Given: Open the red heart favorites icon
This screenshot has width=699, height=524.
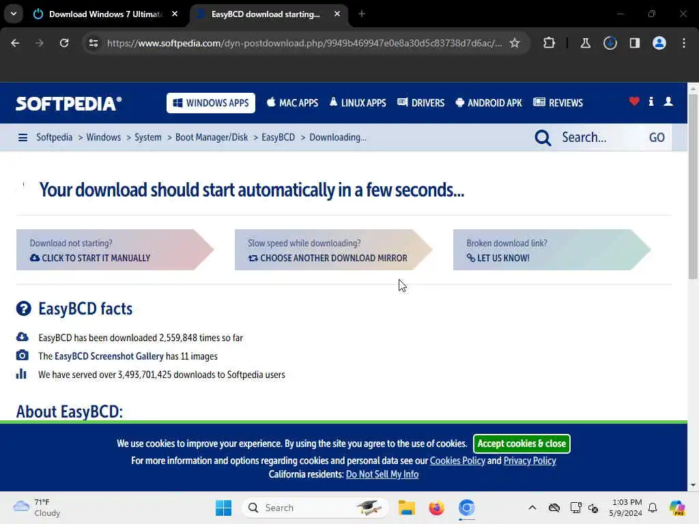Looking at the screenshot, I should [x=634, y=102].
